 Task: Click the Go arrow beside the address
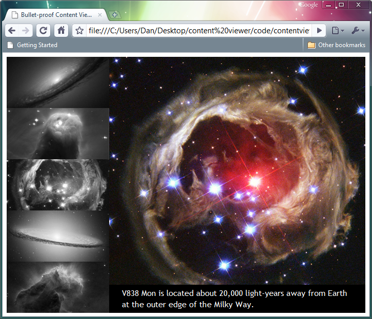[x=319, y=31]
